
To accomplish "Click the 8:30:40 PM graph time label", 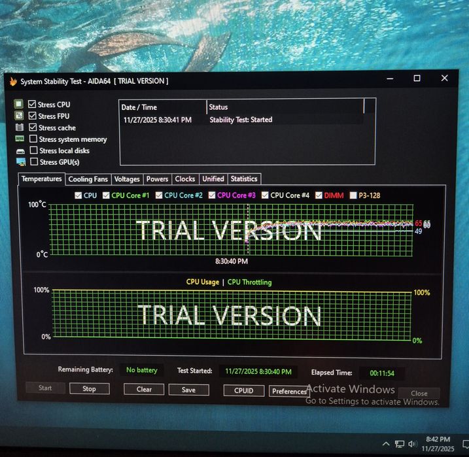I will [232, 262].
